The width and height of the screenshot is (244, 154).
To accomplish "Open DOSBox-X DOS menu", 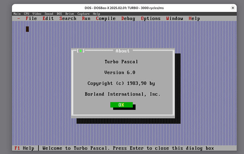I will coord(59,14).
